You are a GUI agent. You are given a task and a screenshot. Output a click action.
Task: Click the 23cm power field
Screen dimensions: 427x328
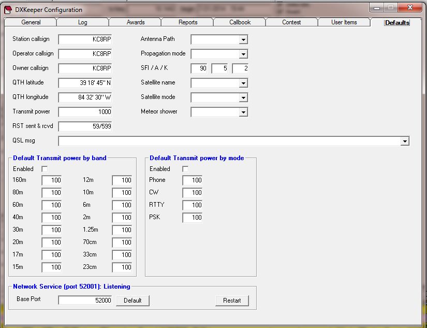pos(122,267)
